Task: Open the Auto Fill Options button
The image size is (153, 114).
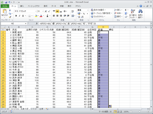Action: click(x=110, y=106)
